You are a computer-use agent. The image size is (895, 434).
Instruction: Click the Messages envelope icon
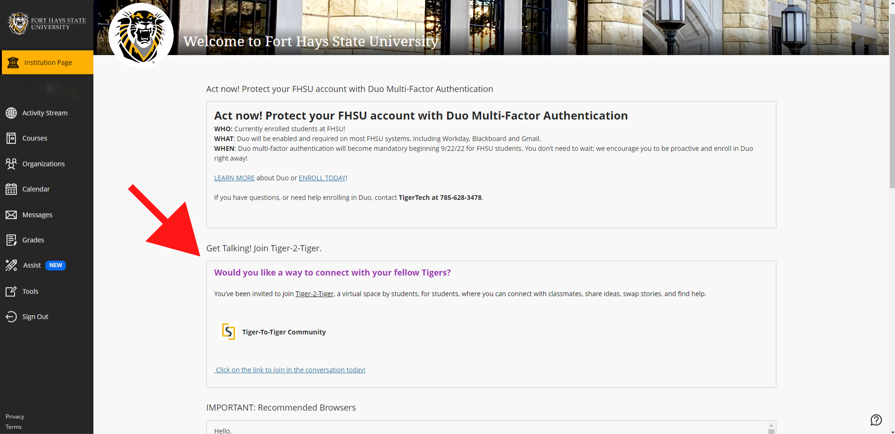click(x=11, y=215)
